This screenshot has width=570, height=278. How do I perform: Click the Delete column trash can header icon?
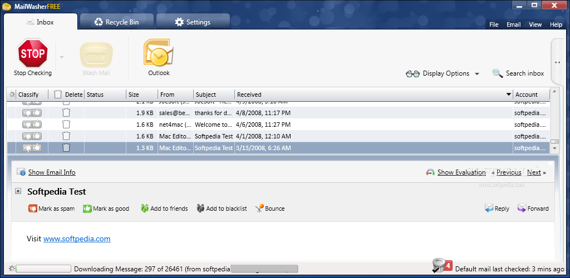(58, 95)
